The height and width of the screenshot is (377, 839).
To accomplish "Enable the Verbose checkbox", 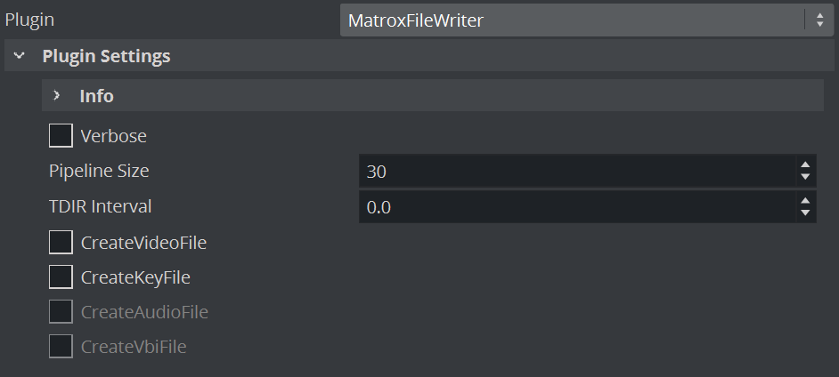I will click(61, 136).
